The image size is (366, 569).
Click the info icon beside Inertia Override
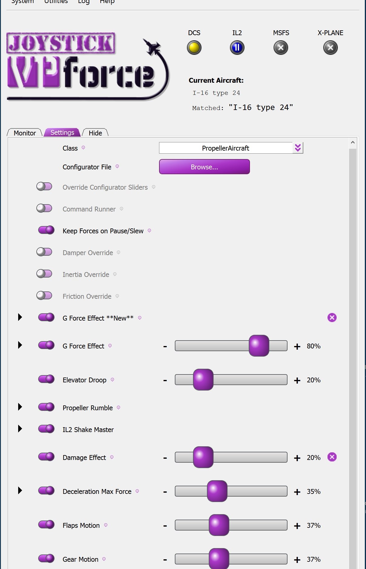coord(115,274)
